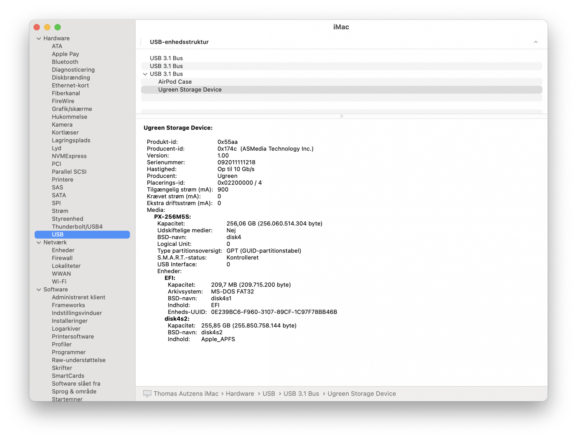Click the iMac computer icon in path bar
The width and height of the screenshot is (577, 440).
[147, 393]
